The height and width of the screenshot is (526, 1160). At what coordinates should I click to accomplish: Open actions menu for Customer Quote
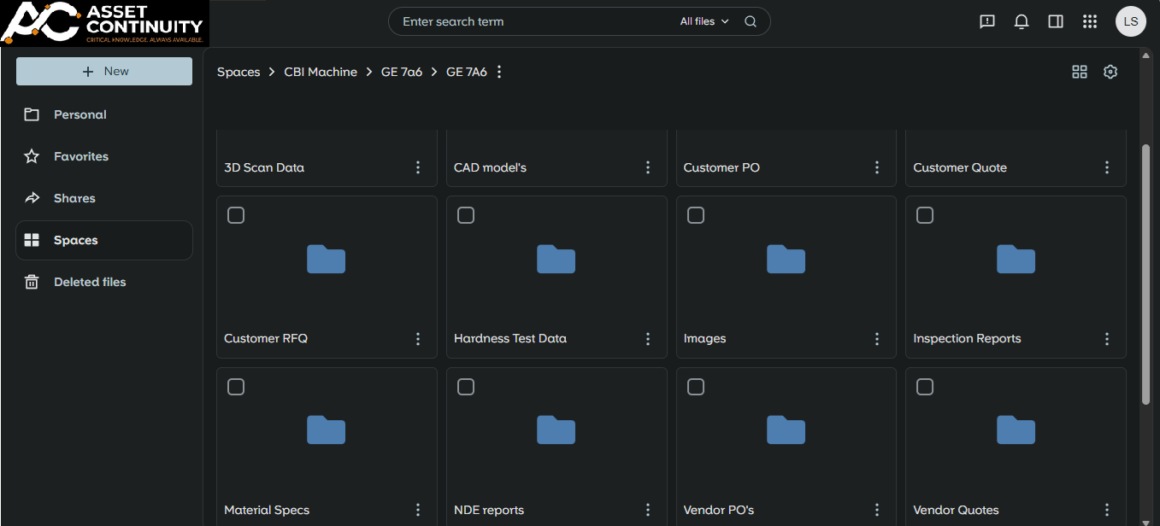tap(1107, 167)
